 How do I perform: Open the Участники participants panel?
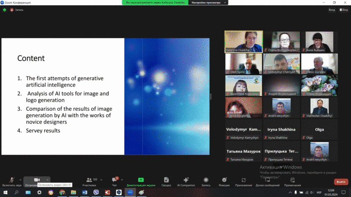tap(89, 181)
